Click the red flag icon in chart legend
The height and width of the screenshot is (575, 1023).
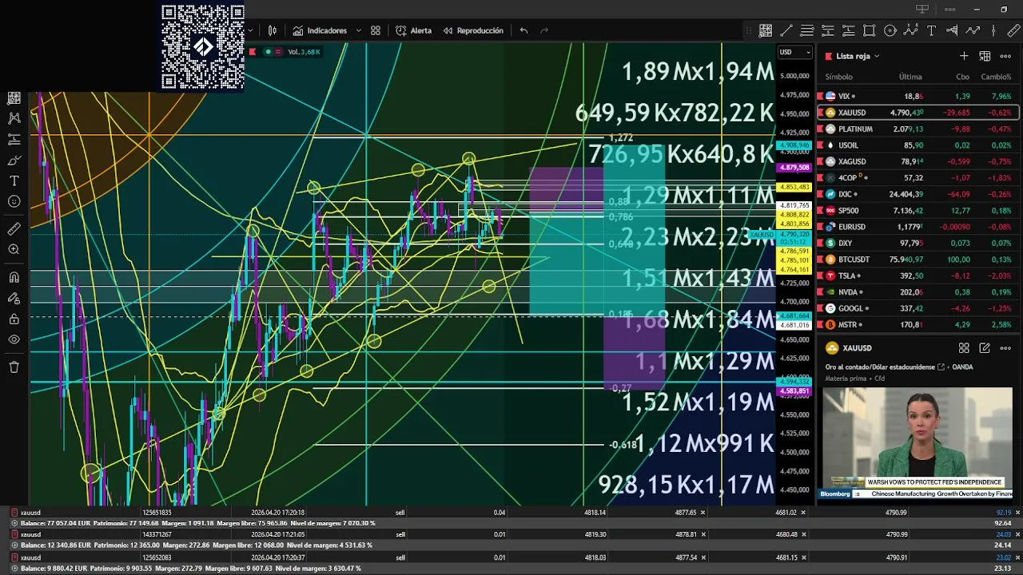253,52
